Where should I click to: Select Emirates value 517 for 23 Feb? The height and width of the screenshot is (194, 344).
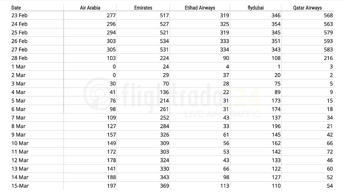(x=164, y=15)
